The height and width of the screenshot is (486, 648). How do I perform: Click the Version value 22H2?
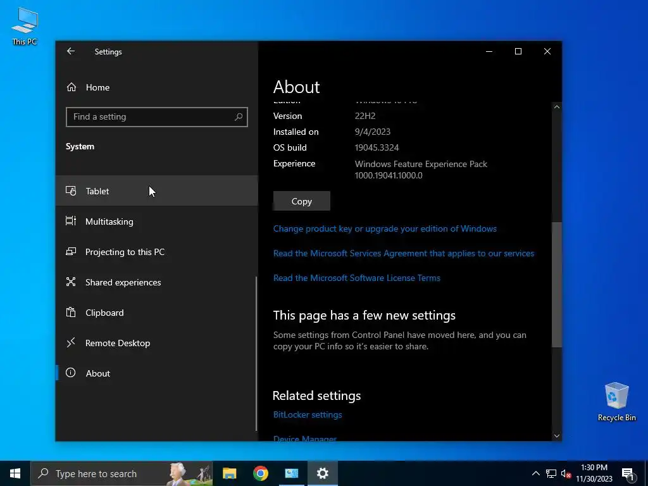coord(365,116)
